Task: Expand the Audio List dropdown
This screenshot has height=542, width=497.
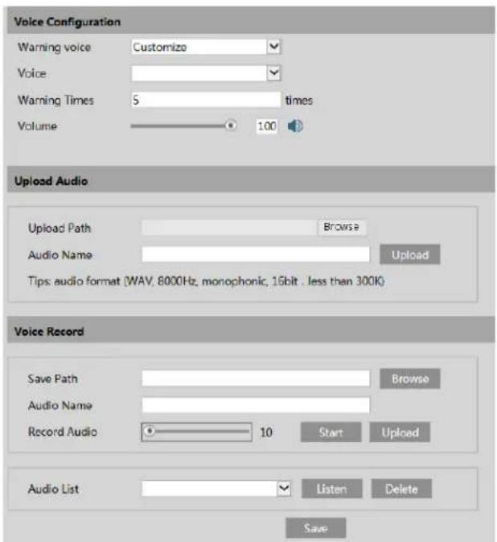Action: [216, 488]
